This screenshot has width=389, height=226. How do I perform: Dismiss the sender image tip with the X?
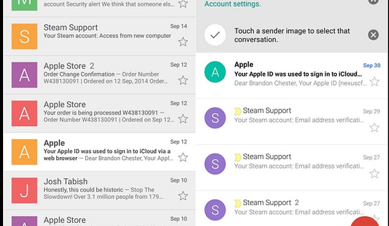pos(373,35)
